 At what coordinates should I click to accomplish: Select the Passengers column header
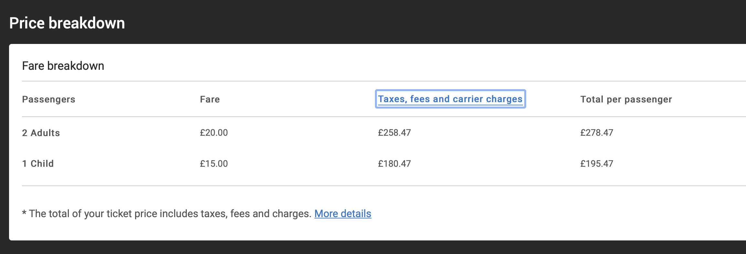(x=48, y=99)
